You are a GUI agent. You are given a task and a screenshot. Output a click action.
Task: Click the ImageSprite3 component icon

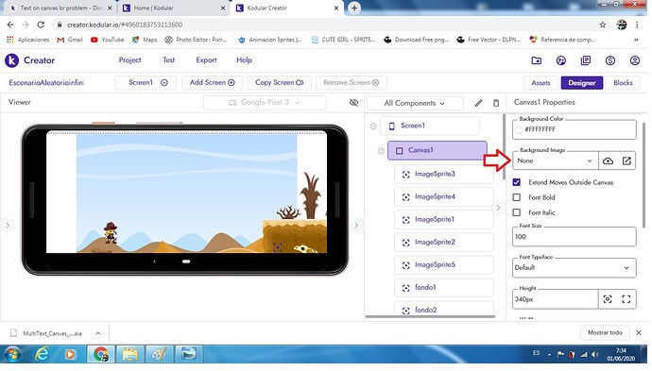[x=405, y=175]
